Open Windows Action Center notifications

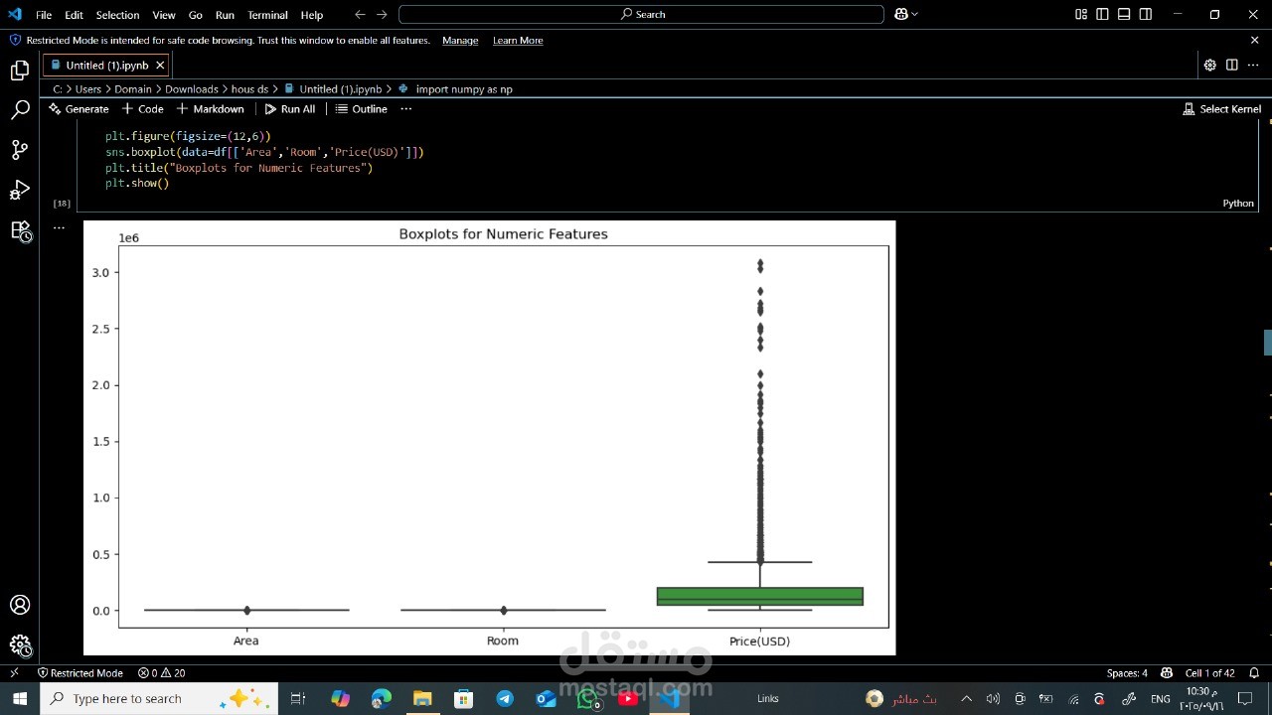tap(1245, 699)
